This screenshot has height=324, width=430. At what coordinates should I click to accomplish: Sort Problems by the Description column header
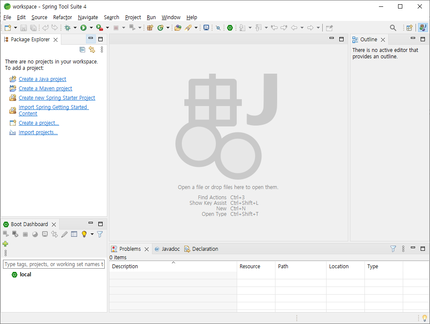(x=173, y=267)
